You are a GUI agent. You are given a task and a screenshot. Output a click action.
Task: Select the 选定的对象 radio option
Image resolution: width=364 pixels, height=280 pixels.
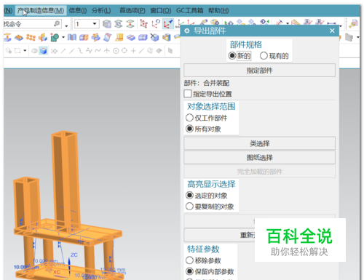(x=189, y=195)
